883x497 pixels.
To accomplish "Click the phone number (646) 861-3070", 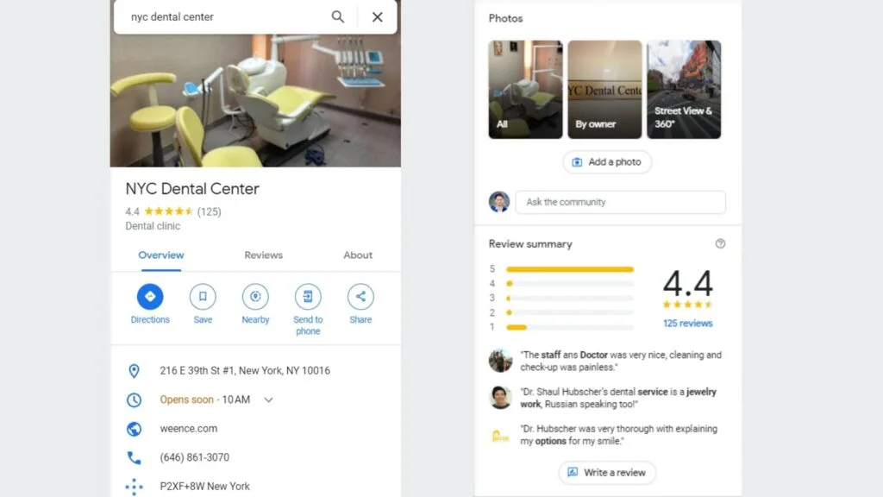I will coord(195,457).
